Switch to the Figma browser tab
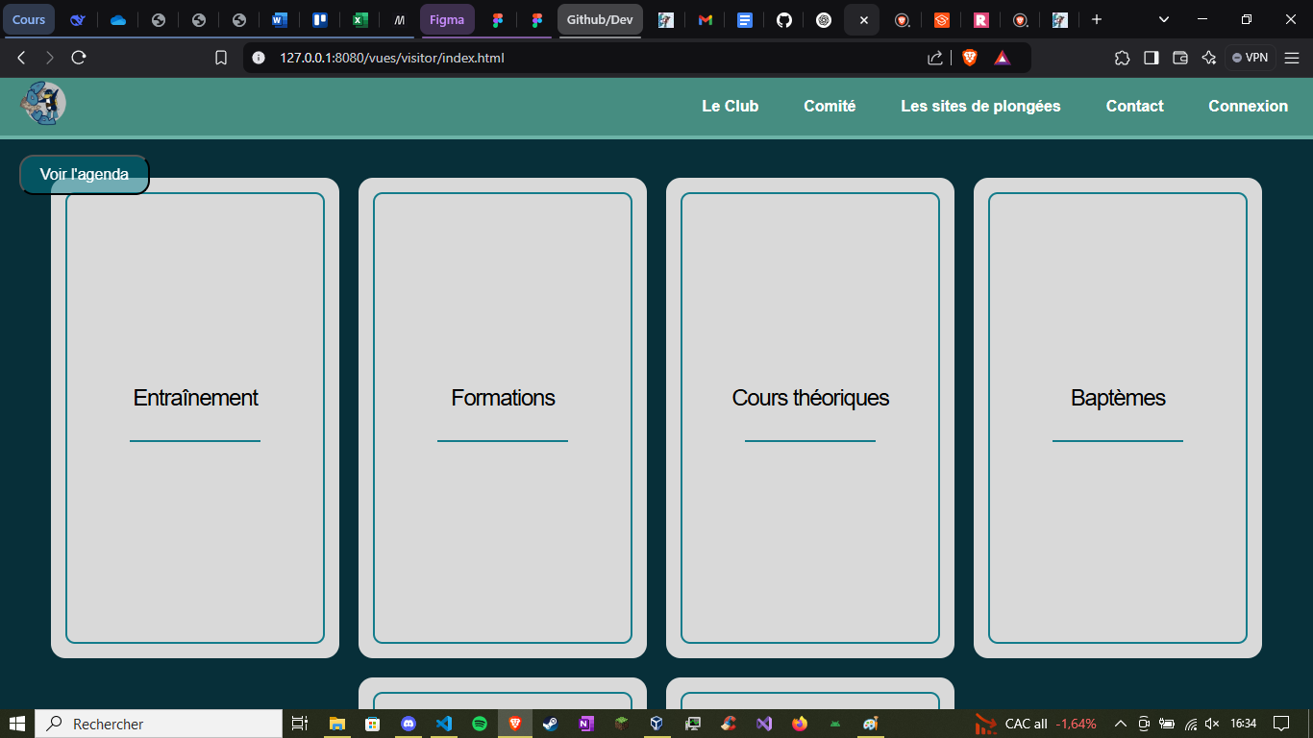 pos(447,19)
